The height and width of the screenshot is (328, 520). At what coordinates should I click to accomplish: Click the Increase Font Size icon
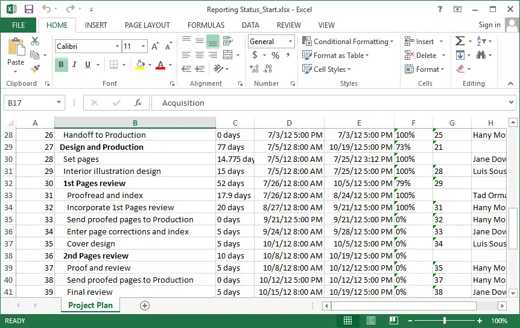tap(156, 47)
